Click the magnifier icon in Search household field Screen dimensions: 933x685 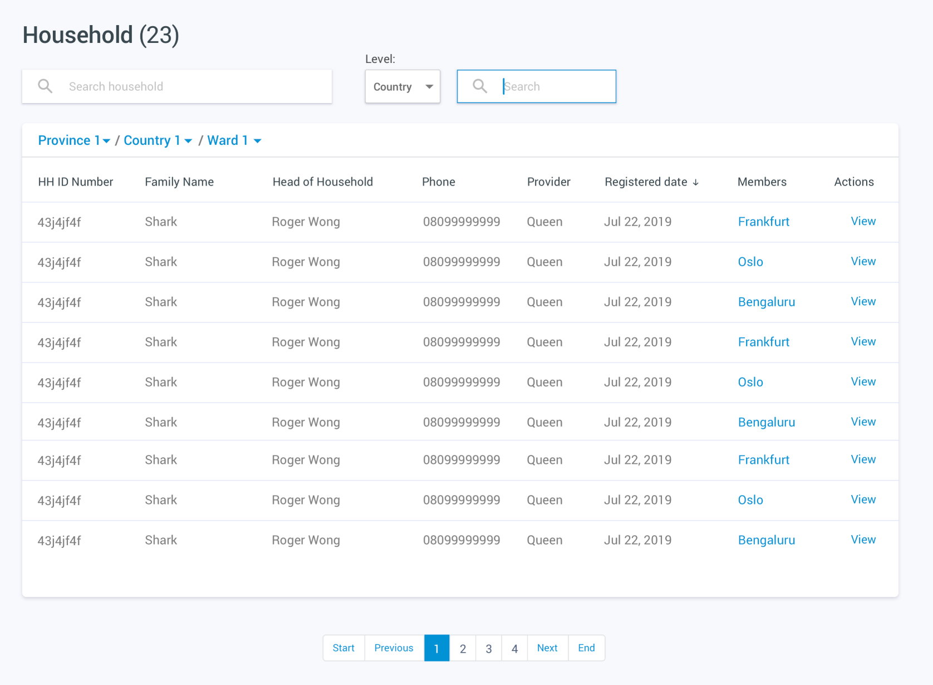(x=45, y=86)
